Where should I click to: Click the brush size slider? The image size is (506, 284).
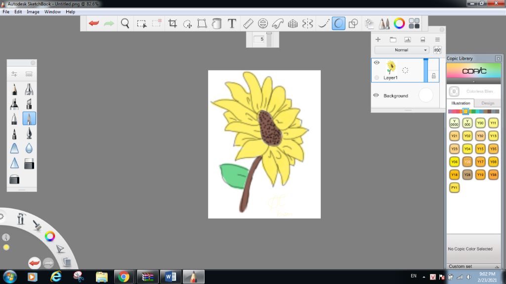tap(269, 39)
